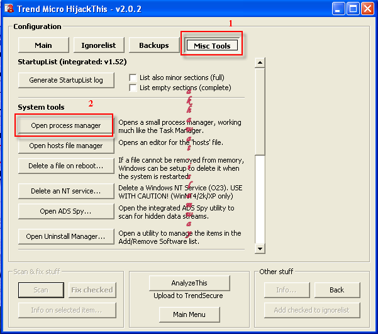This screenshot has height=334, width=378.
Task: Close the HijackThis window
Action: 368,9
